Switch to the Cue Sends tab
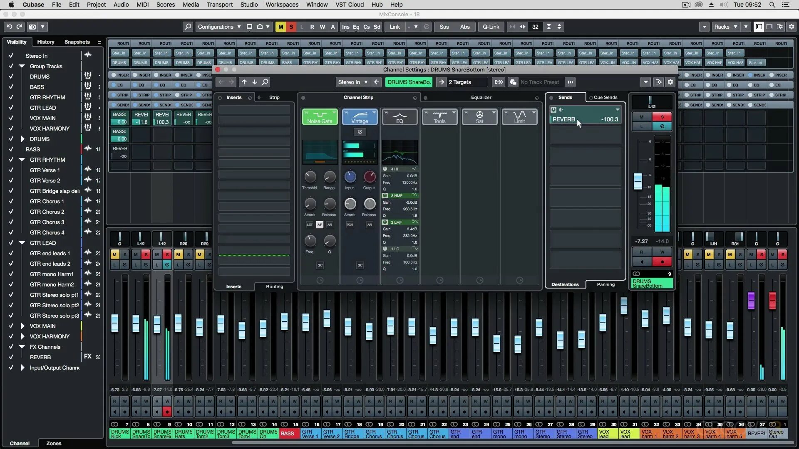The width and height of the screenshot is (799, 449). (x=605, y=97)
